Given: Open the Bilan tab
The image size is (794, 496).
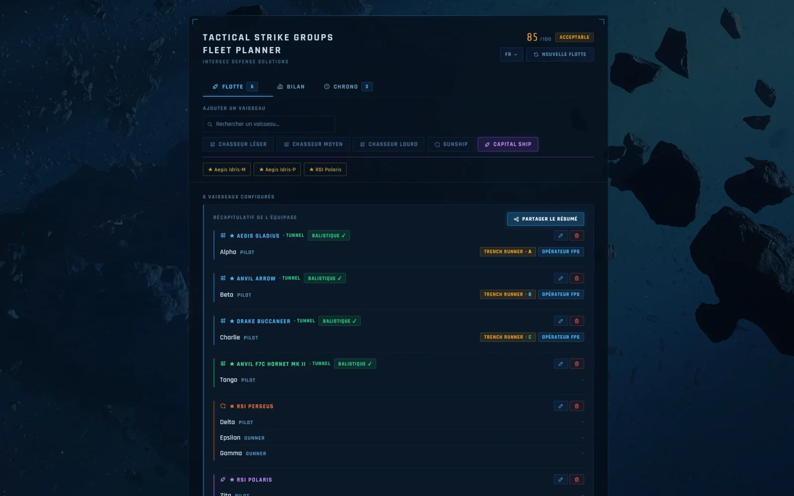Looking at the screenshot, I should (x=291, y=86).
